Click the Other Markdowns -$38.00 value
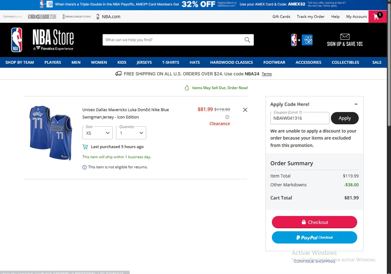 click(x=351, y=185)
